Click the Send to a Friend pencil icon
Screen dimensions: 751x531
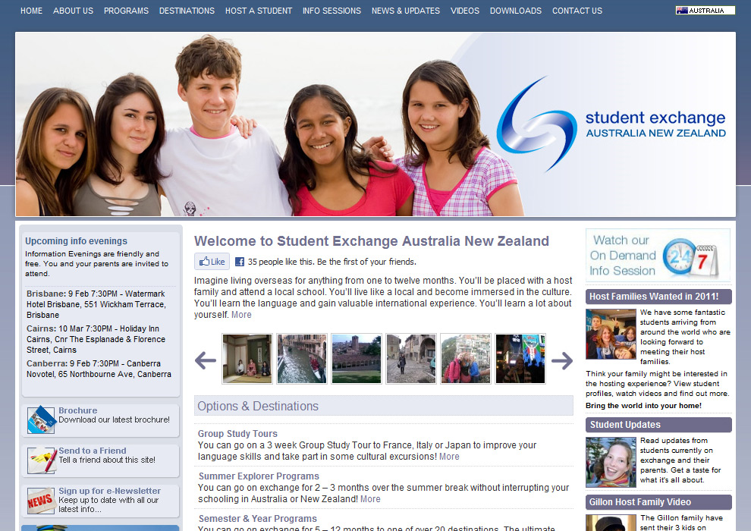(42, 460)
